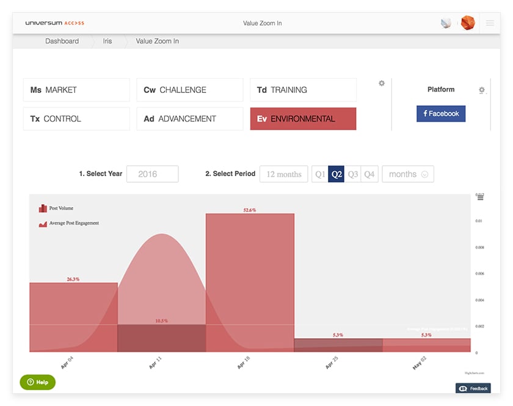Open settings gear beside value categories

tap(382, 83)
